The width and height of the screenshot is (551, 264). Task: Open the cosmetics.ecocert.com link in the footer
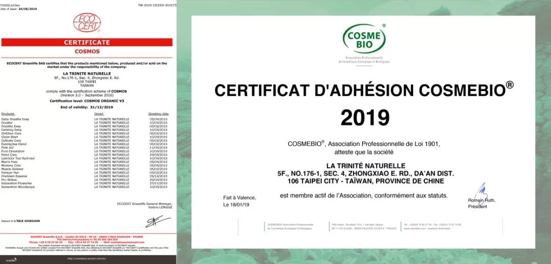click(87, 258)
